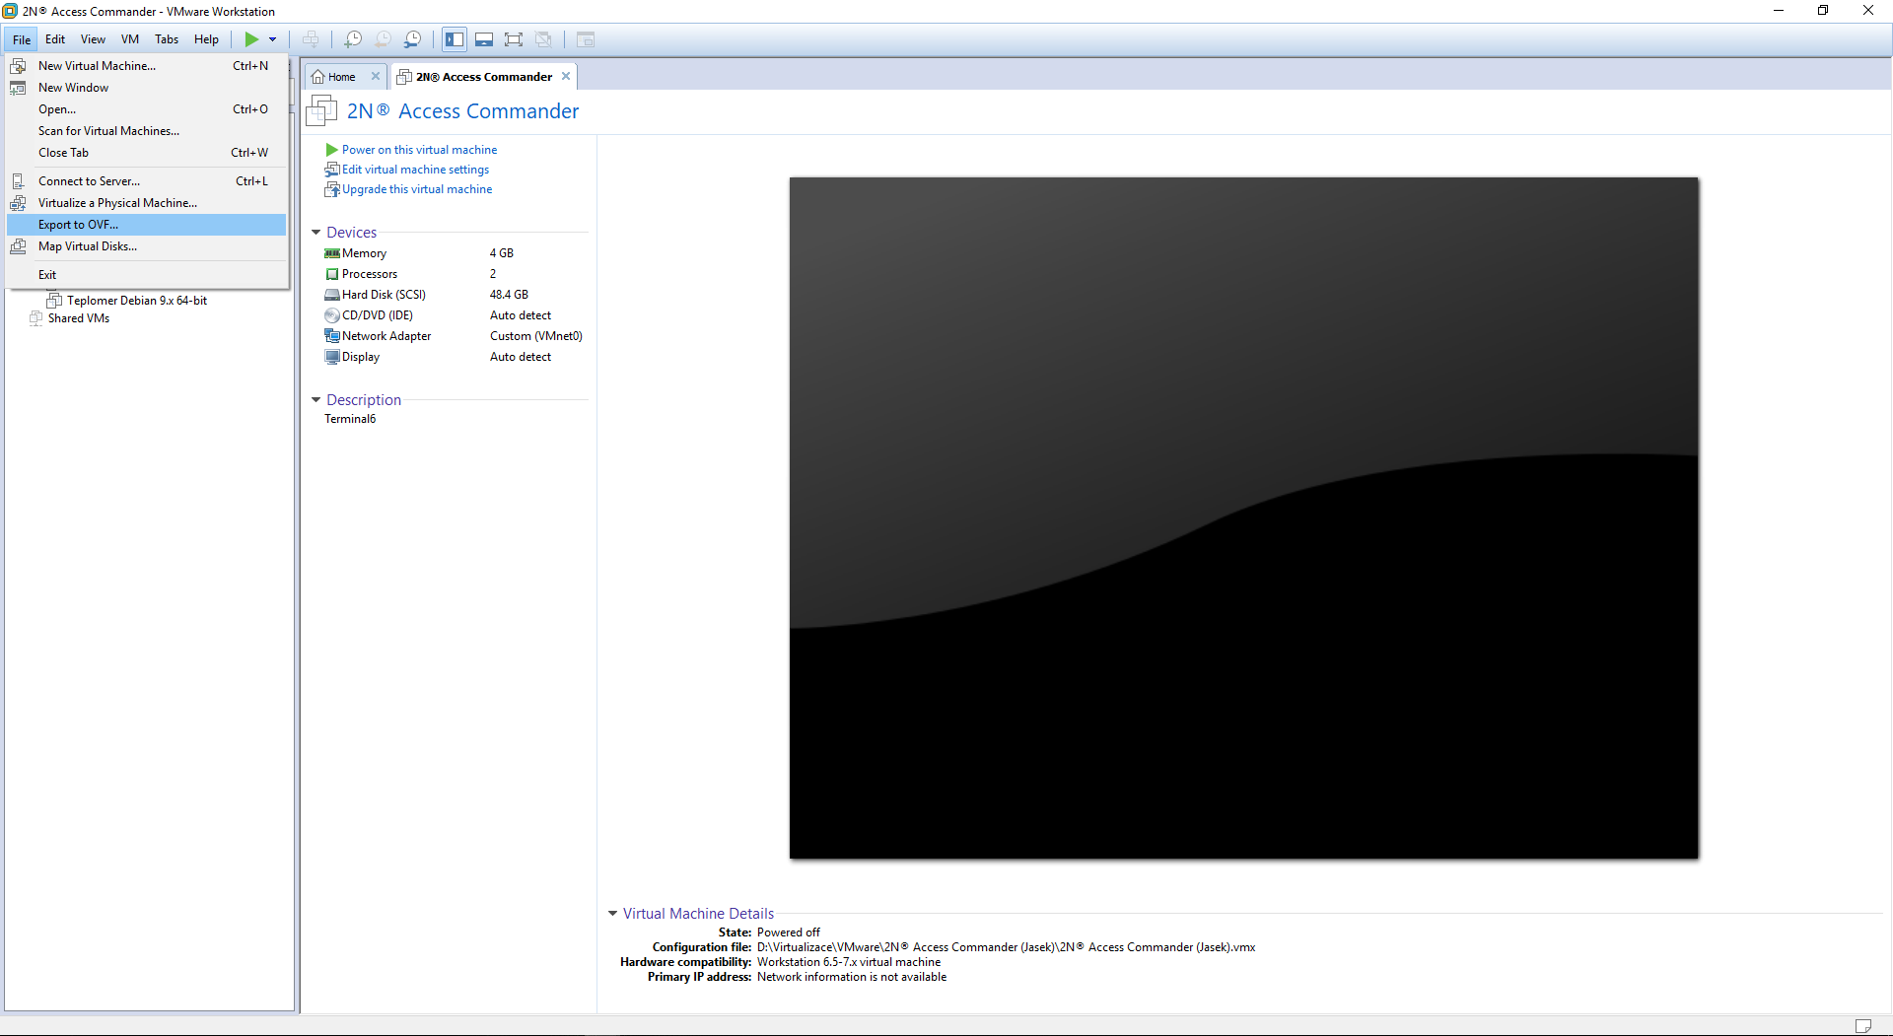The image size is (1893, 1036).
Task: Click the Custom (VMnet0) network value
Action: click(x=536, y=336)
